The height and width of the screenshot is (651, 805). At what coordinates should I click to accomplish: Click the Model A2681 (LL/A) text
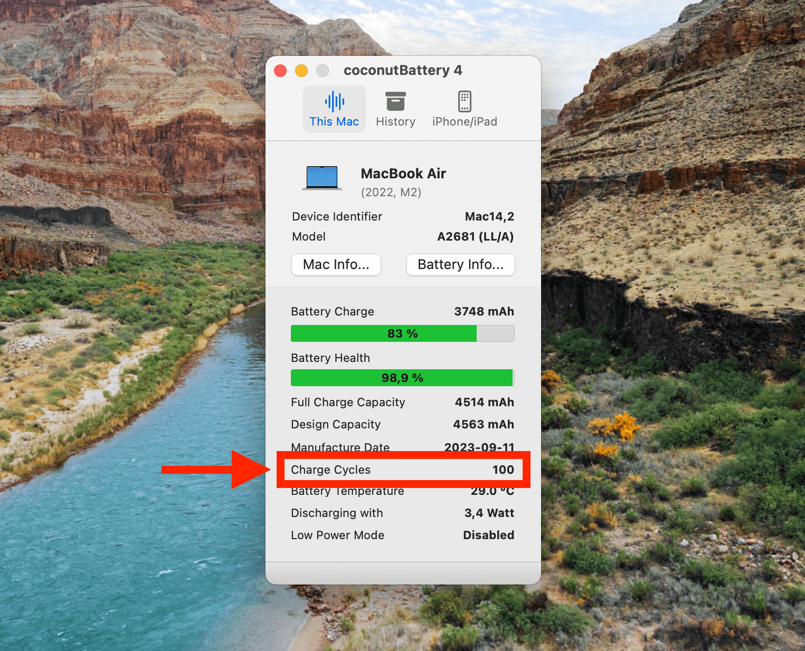click(x=475, y=236)
